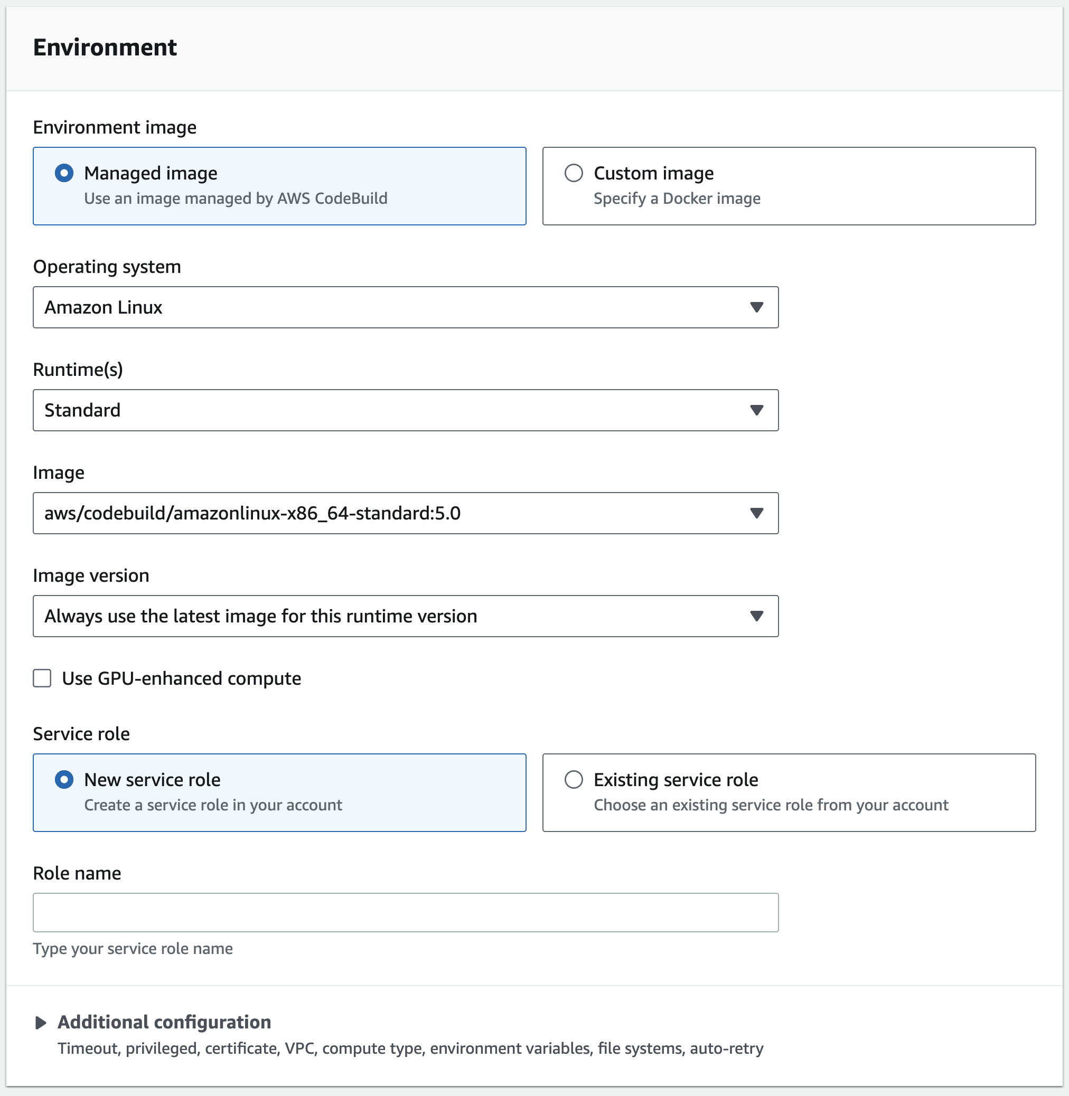This screenshot has width=1069, height=1096.
Task: Click the Image dropdown arrow icon
Action: [x=756, y=514]
